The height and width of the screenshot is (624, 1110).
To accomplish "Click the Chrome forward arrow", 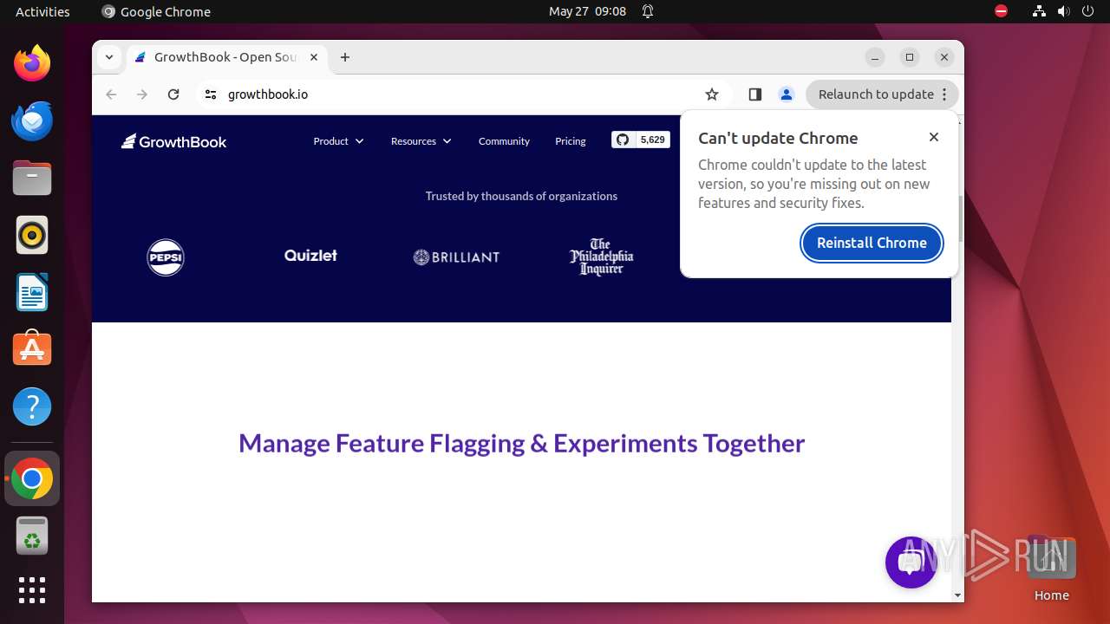I will [x=142, y=94].
